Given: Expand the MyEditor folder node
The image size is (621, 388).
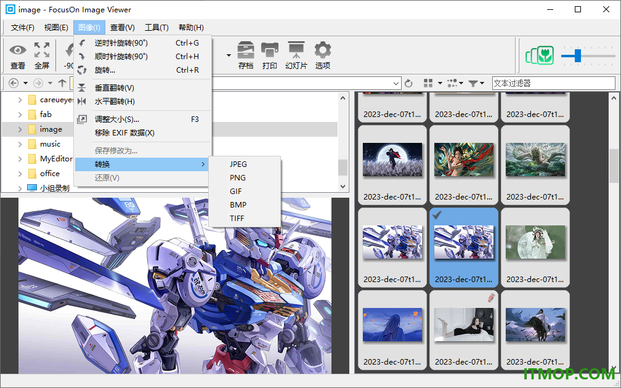Looking at the screenshot, I should (x=20, y=159).
